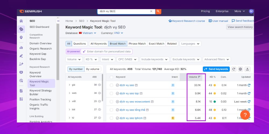Open the Advanced filters dropdown
Image resolution: width=269 pixels, height=134 pixels.
[217, 59]
